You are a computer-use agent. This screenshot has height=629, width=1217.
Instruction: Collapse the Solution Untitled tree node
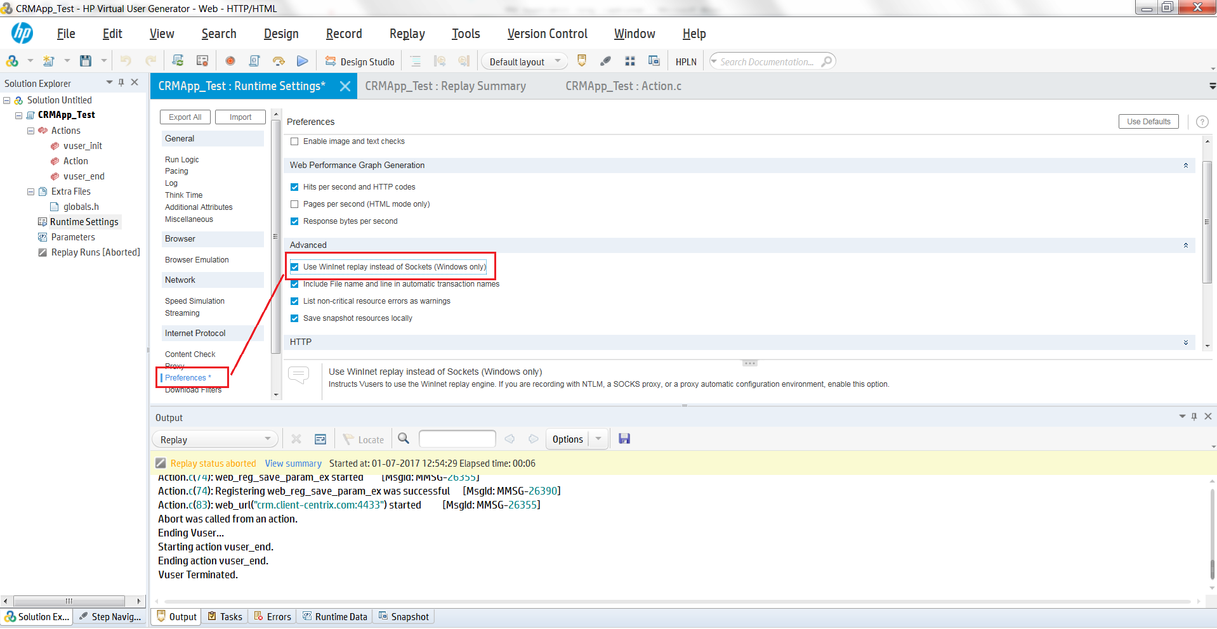point(7,100)
